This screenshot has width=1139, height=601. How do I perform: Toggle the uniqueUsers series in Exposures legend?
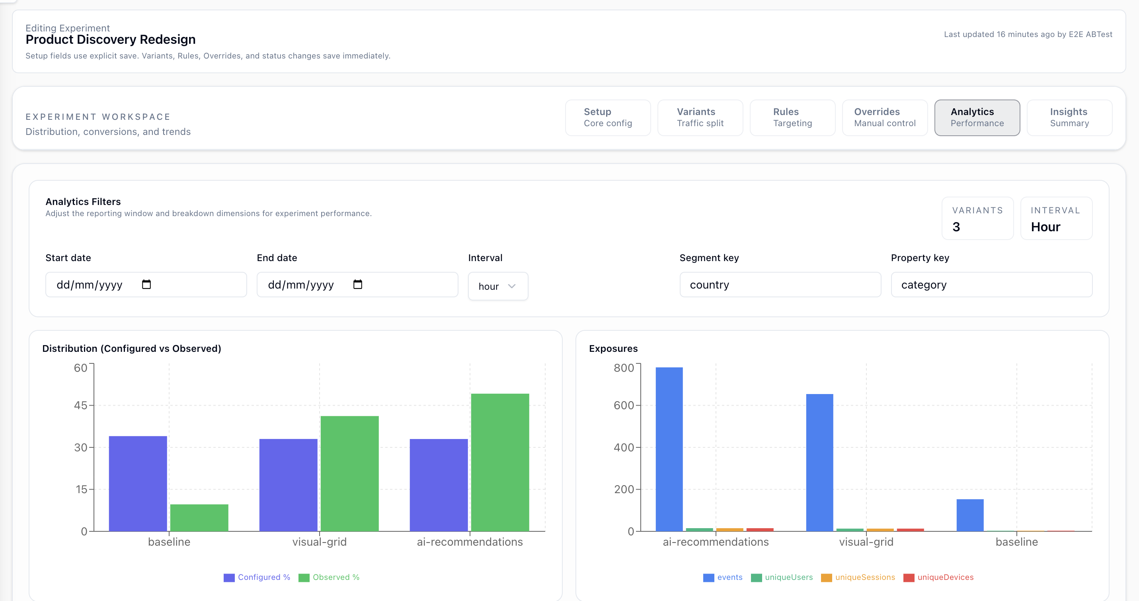[782, 577]
